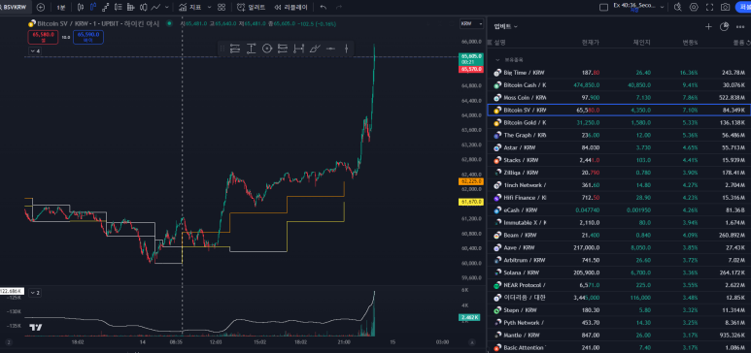Image resolution: width=751 pixels, height=353 pixels.
Task: Open the layout setup rectangle icon
Action: (x=603, y=7)
